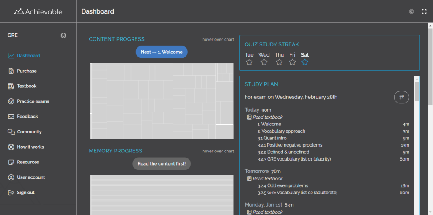433x215 pixels.
Task: Click the Sign out arrow icon
Action: tap(11, 192)
